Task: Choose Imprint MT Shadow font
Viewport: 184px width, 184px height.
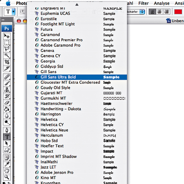Action: pos(77,157)
